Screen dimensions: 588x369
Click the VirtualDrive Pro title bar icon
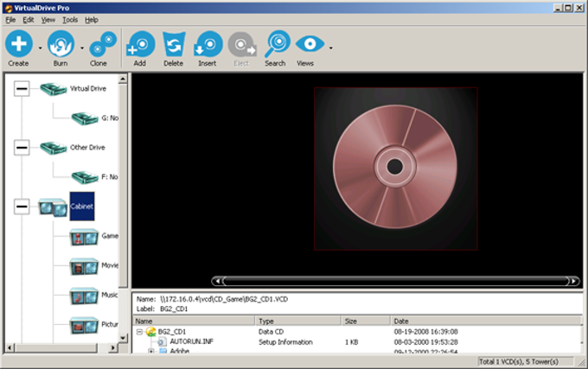coord(9,9)
